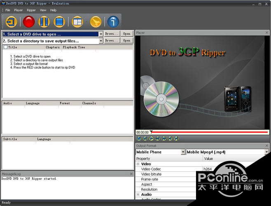Stop ripping with the toolbar square icon
271x206 pixels.
(x=59, y=22)
